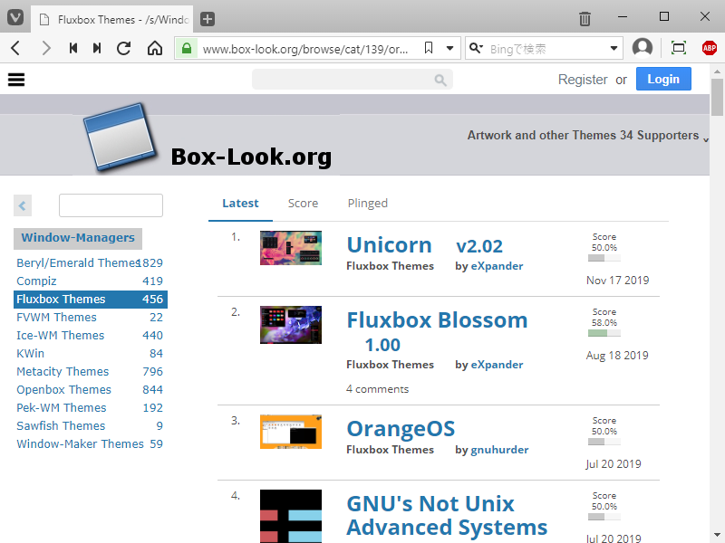Click the Fluxbox Blossom 58.0% score bar
Viewport: 725px width, 543px height.
604,333
